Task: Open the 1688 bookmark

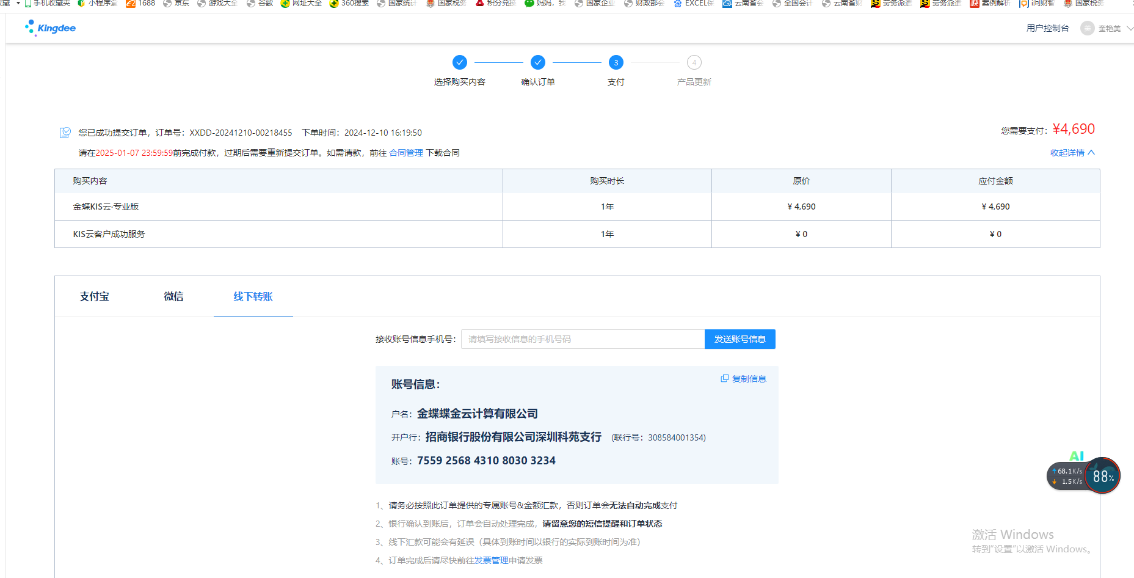Action: 140,3
